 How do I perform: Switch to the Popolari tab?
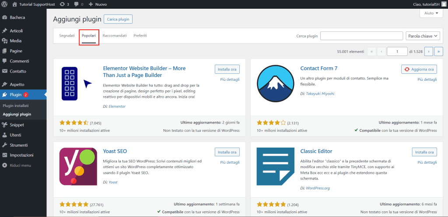click(88, 36)
